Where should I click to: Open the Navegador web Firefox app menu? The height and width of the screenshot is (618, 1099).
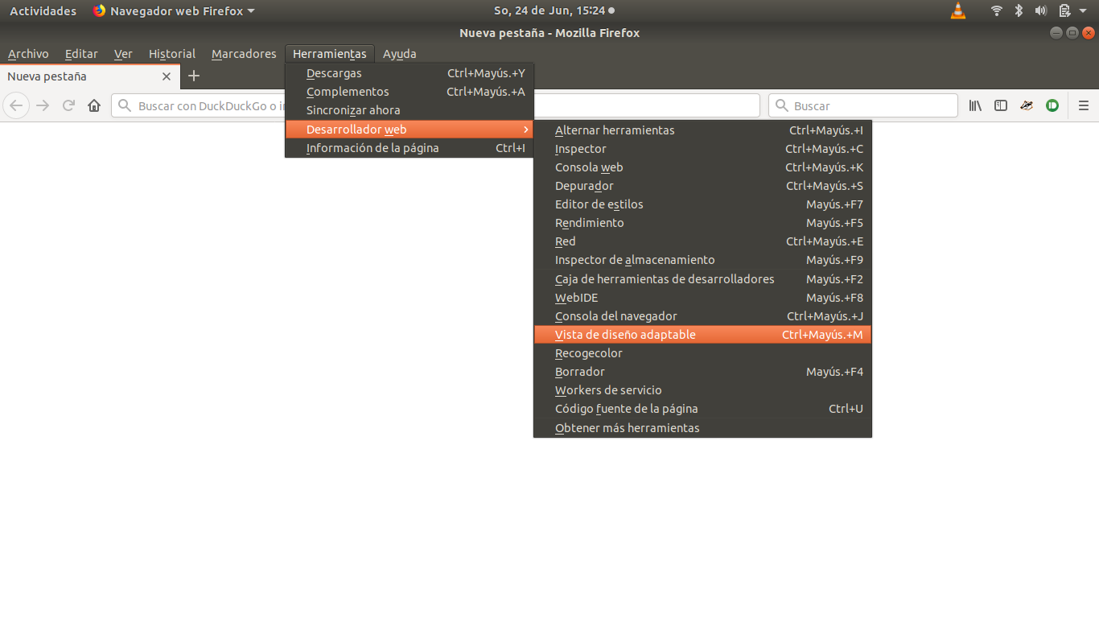tap(174, 10)
